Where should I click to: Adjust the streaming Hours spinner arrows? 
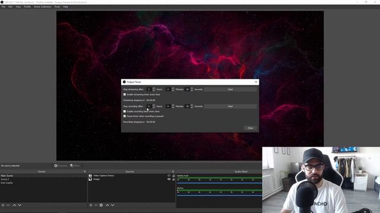[x=154, y=89]
